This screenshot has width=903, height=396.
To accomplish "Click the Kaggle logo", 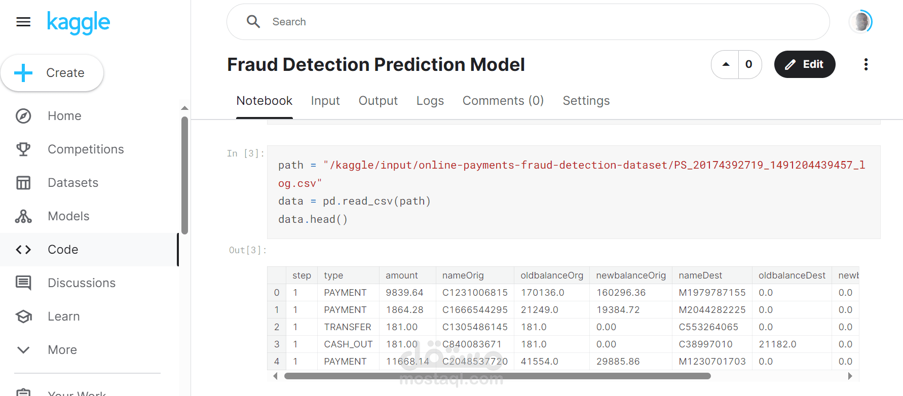I will coord(79,22).
